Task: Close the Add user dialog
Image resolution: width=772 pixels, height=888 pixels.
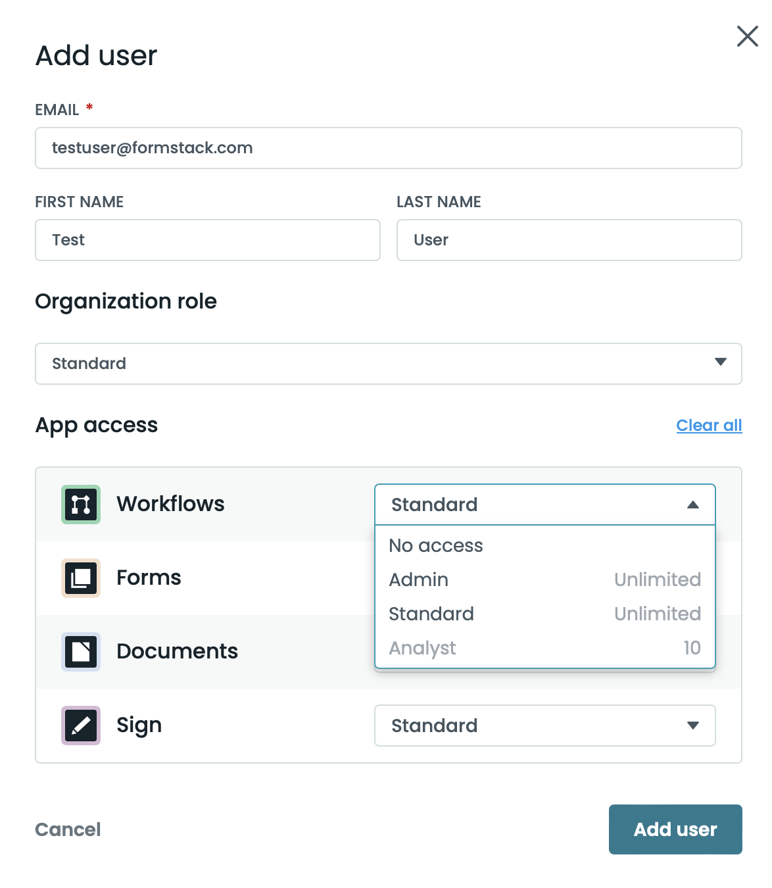Action: tap(747, 36)
